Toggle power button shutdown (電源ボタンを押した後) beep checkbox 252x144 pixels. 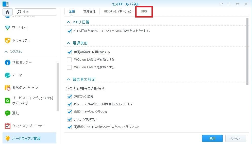coord(69,127)
